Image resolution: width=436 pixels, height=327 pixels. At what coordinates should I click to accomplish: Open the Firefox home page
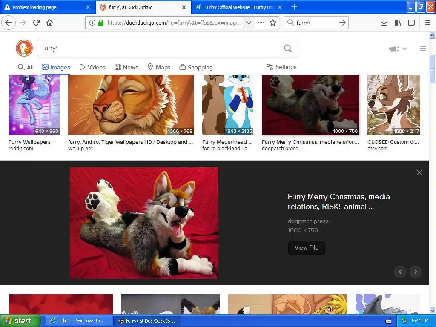(x=50, y=23)
